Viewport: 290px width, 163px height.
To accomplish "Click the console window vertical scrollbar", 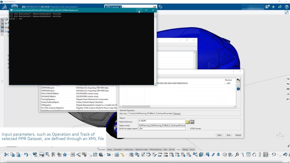I will pos(155,49).
